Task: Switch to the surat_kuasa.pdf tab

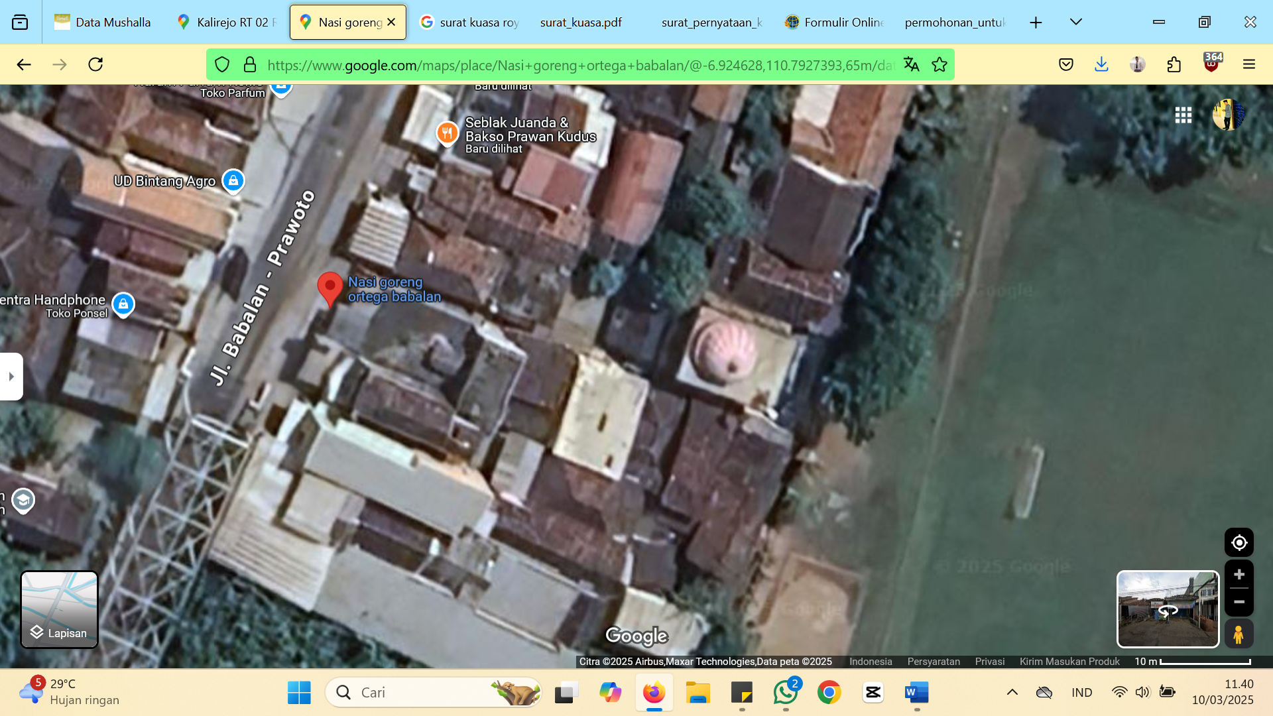Action: (x=581, y=22)
